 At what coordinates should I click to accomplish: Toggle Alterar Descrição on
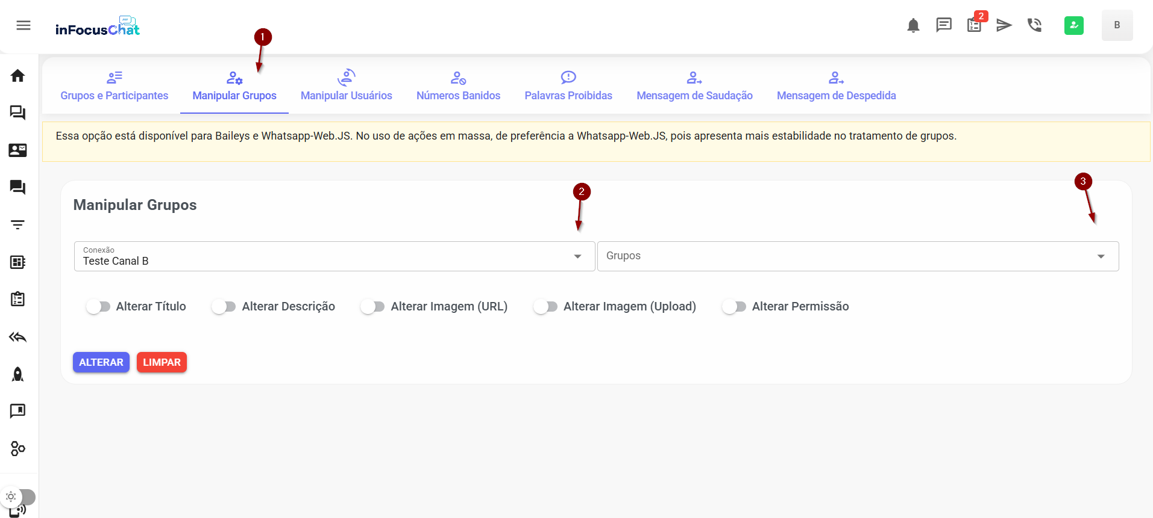[224, 307]
